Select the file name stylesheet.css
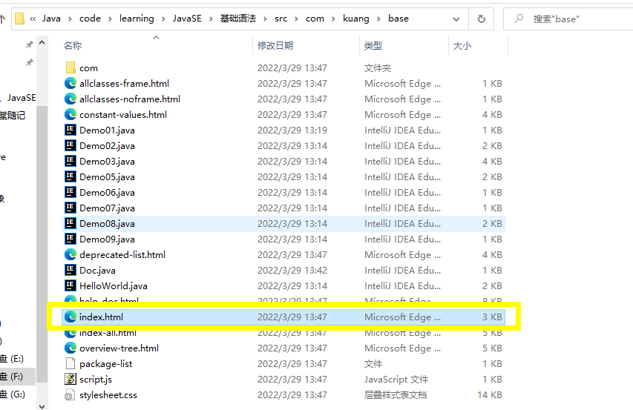This screenshot has width=633, height=410. tap(108, 395)
